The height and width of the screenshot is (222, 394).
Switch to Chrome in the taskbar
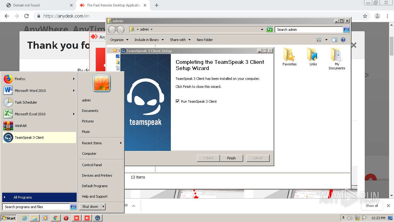coord(55,218)
